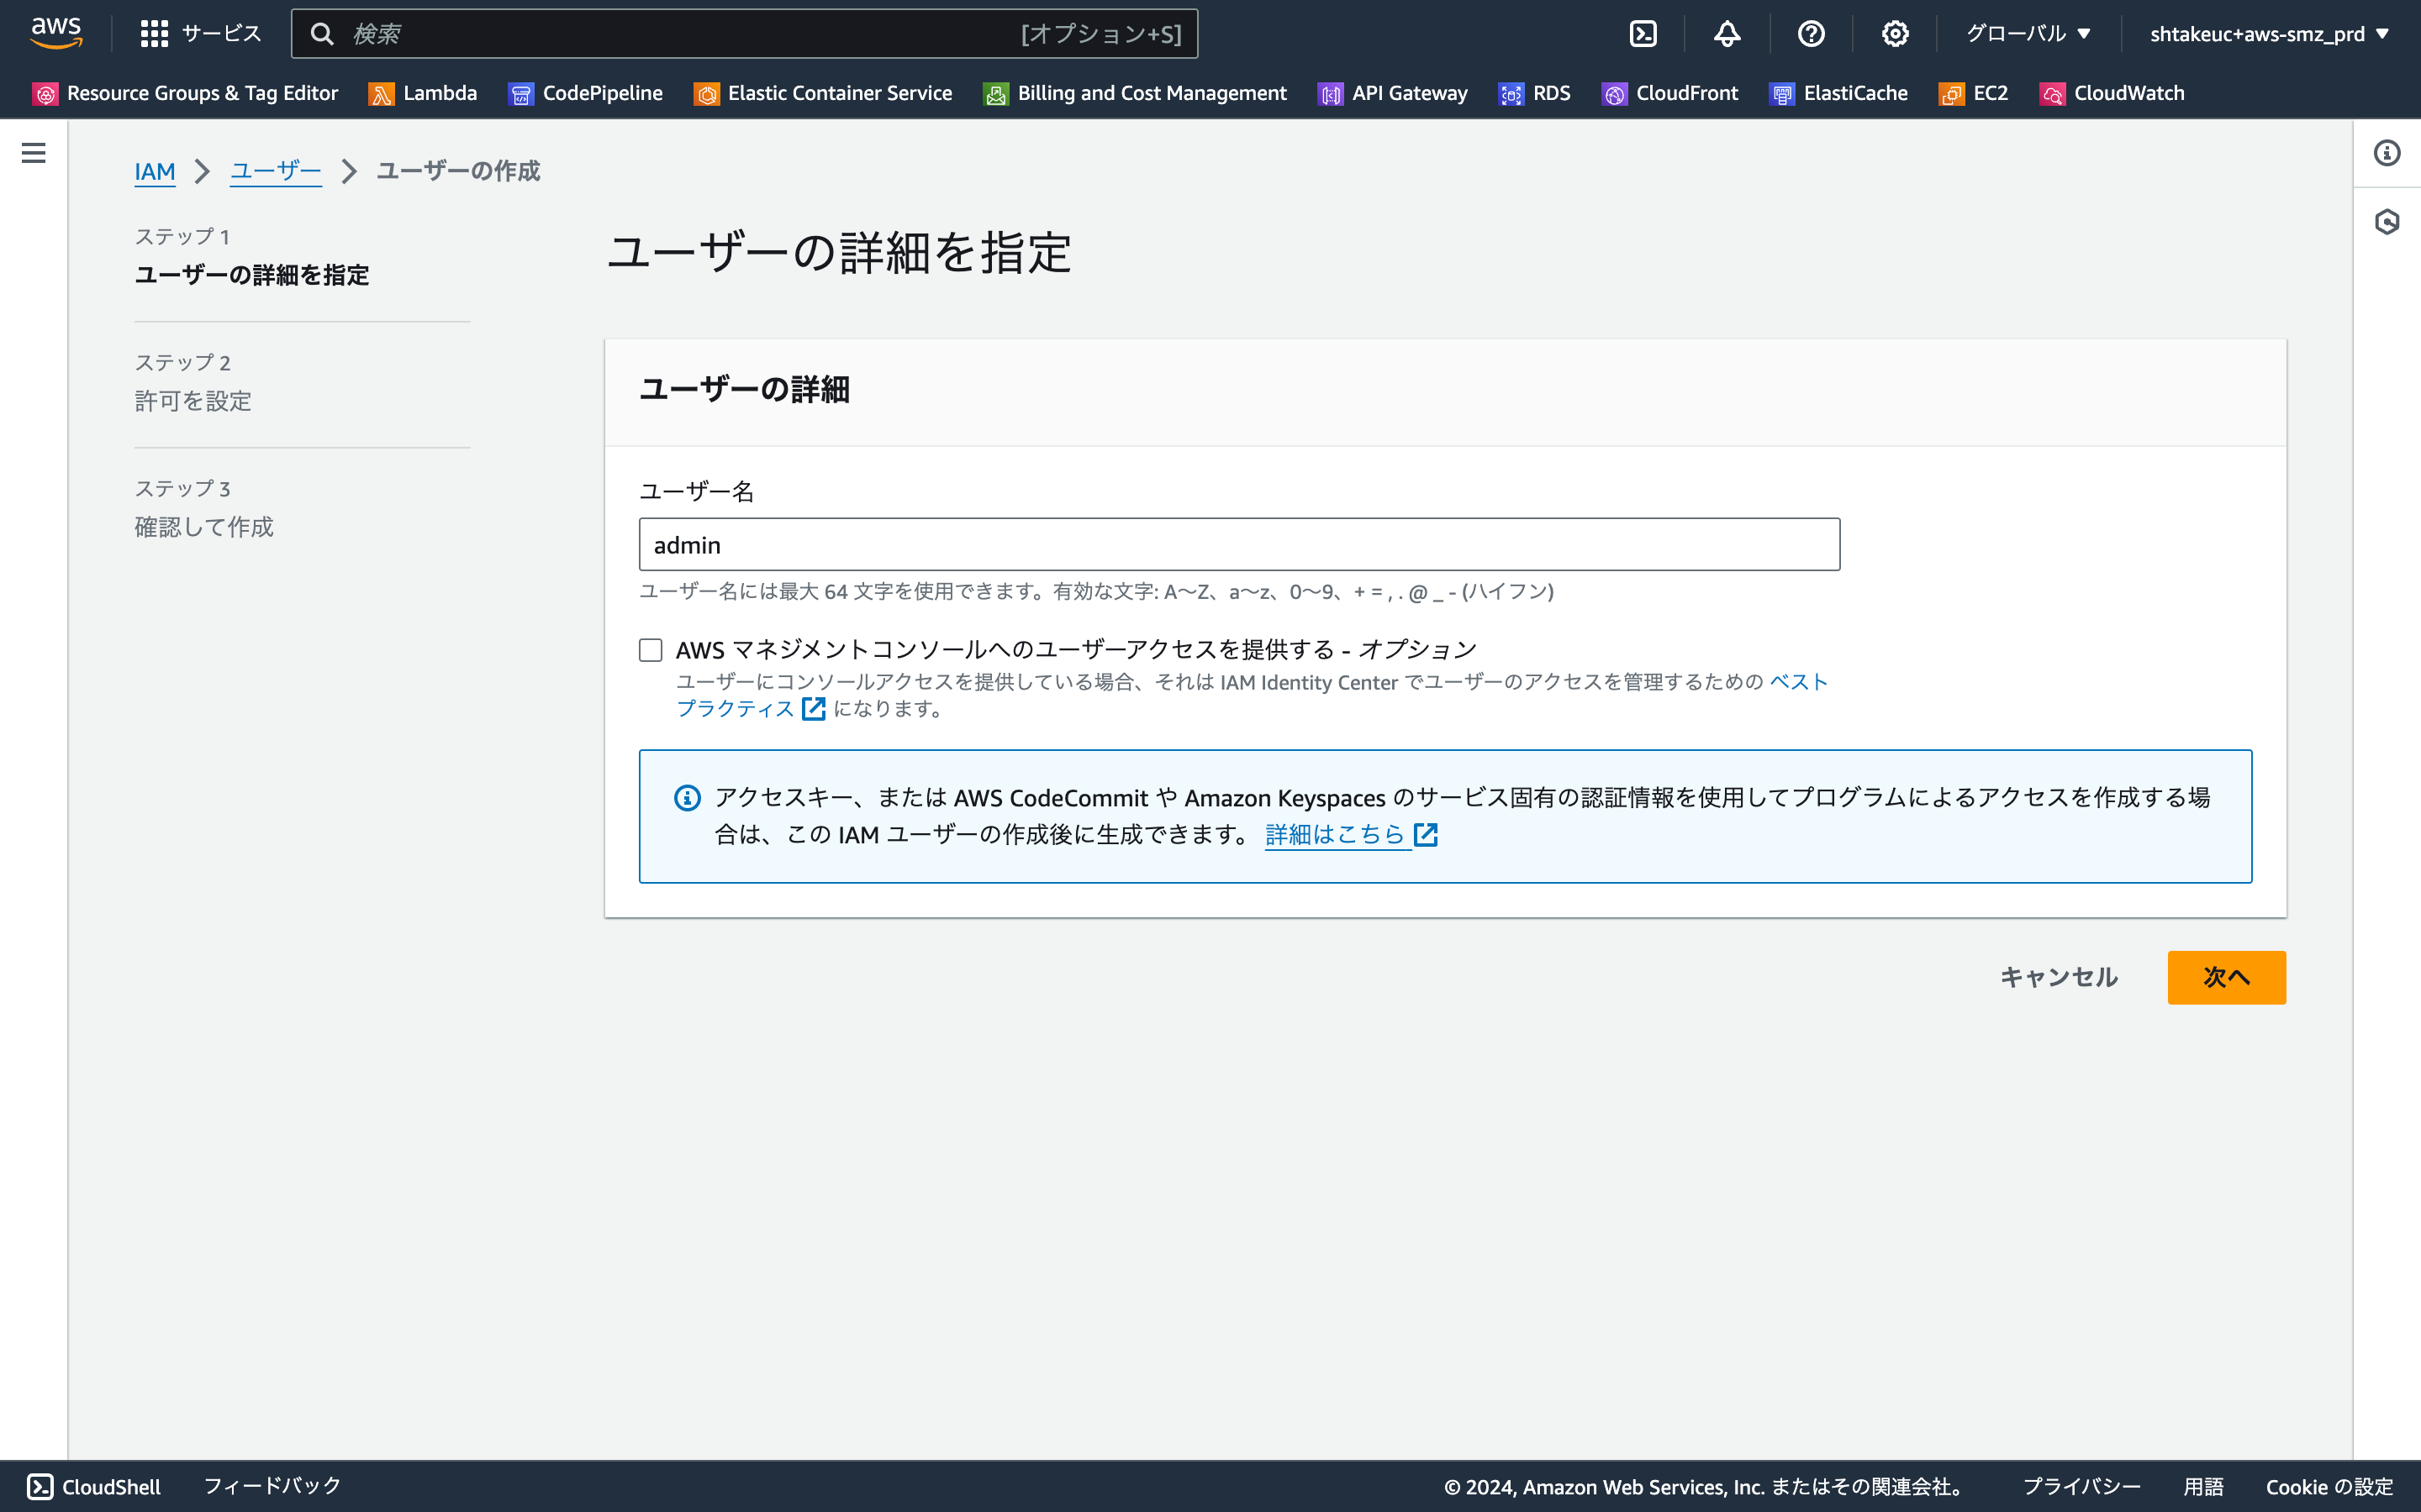Open Elastic Container Service shortcut

(822, 93)
